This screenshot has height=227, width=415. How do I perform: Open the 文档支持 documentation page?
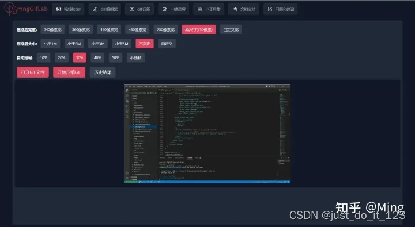coord(243,9)
